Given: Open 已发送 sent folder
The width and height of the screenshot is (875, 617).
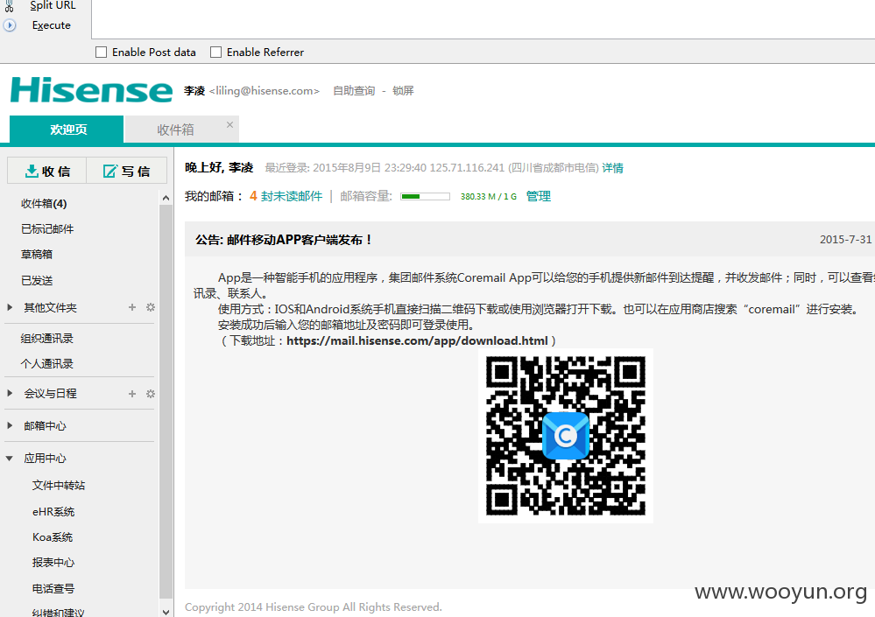Looking at the screenshot, I should point(36,280).
